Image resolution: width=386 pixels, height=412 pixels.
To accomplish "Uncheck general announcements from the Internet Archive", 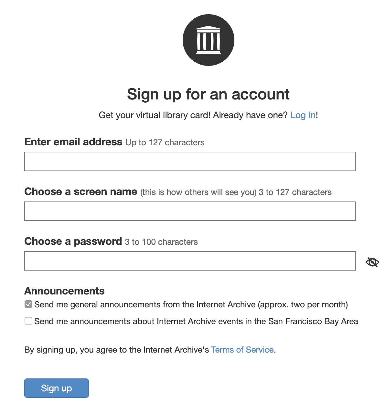I will pyautogui.click(x=28, y=304).
